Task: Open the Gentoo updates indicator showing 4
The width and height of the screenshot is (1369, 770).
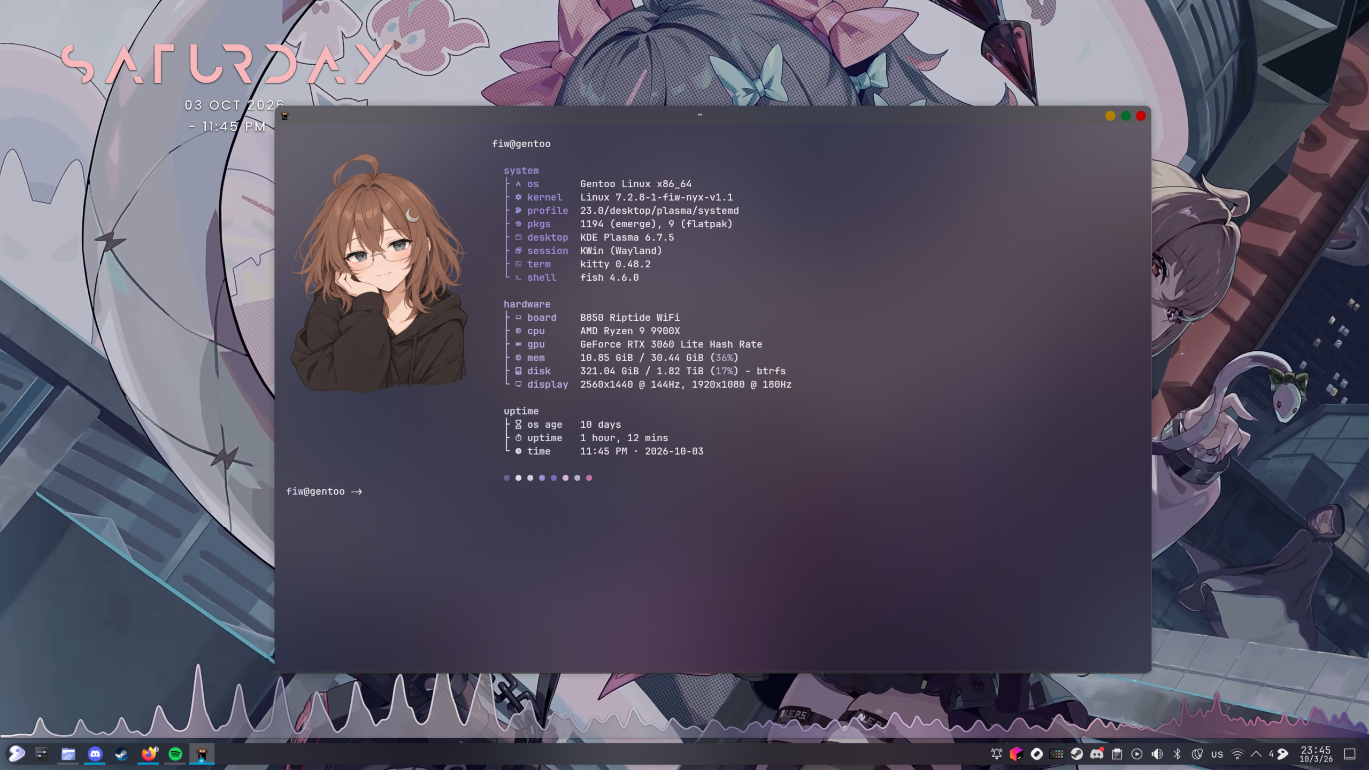Action: coord(1279,754)
